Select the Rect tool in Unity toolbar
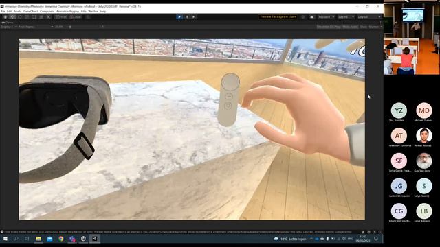Viewport: 440px width, 247px height. click(34, 17)
